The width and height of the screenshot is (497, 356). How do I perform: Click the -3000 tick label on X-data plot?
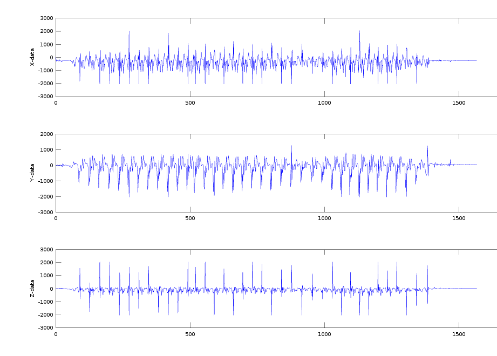46,97
